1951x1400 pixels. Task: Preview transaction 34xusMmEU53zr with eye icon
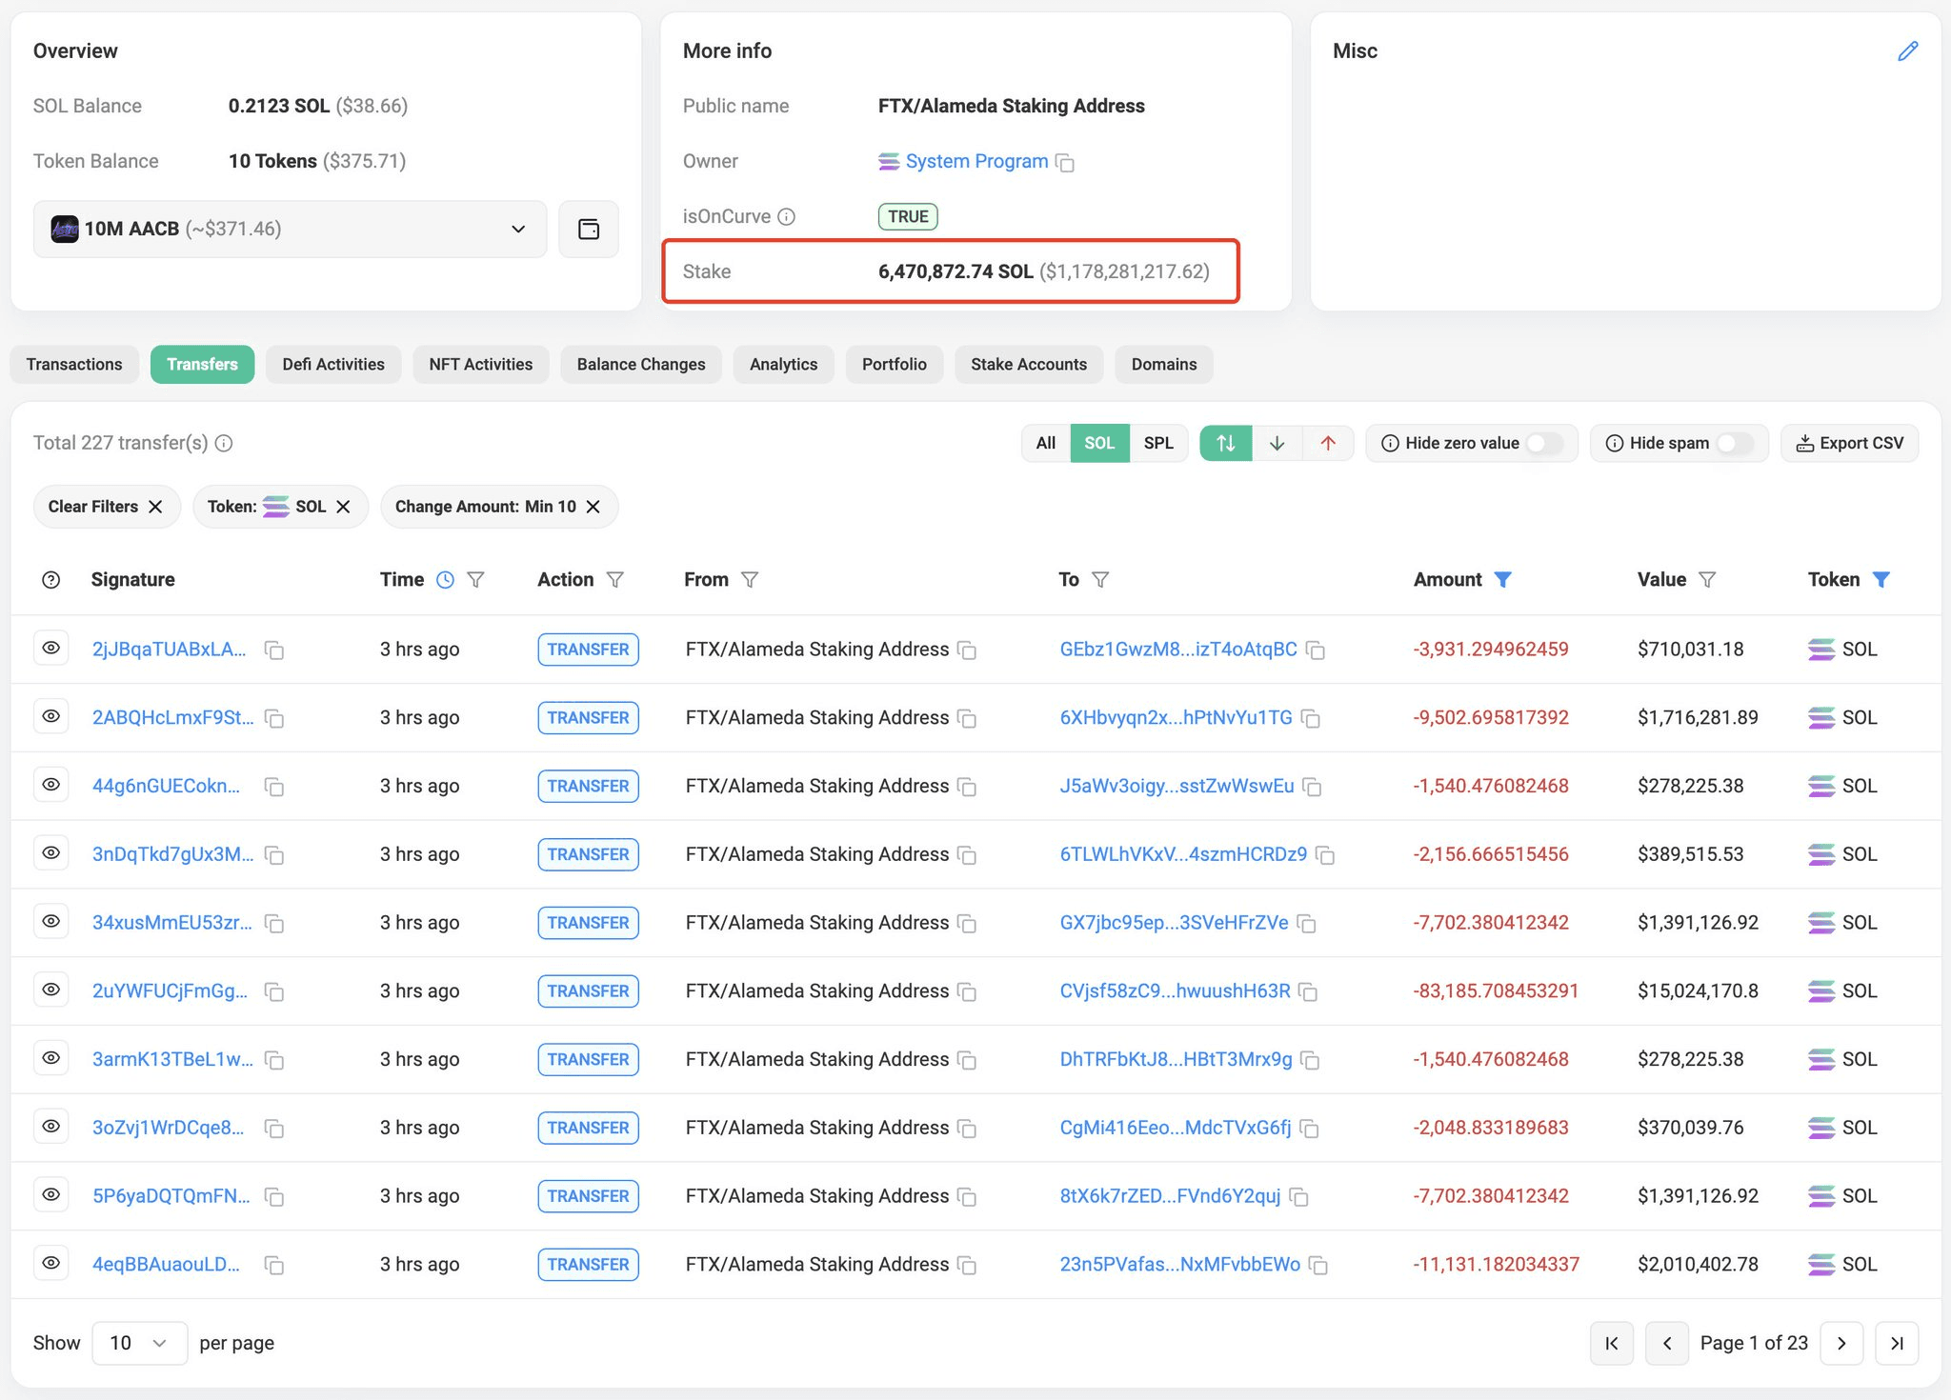51,921
